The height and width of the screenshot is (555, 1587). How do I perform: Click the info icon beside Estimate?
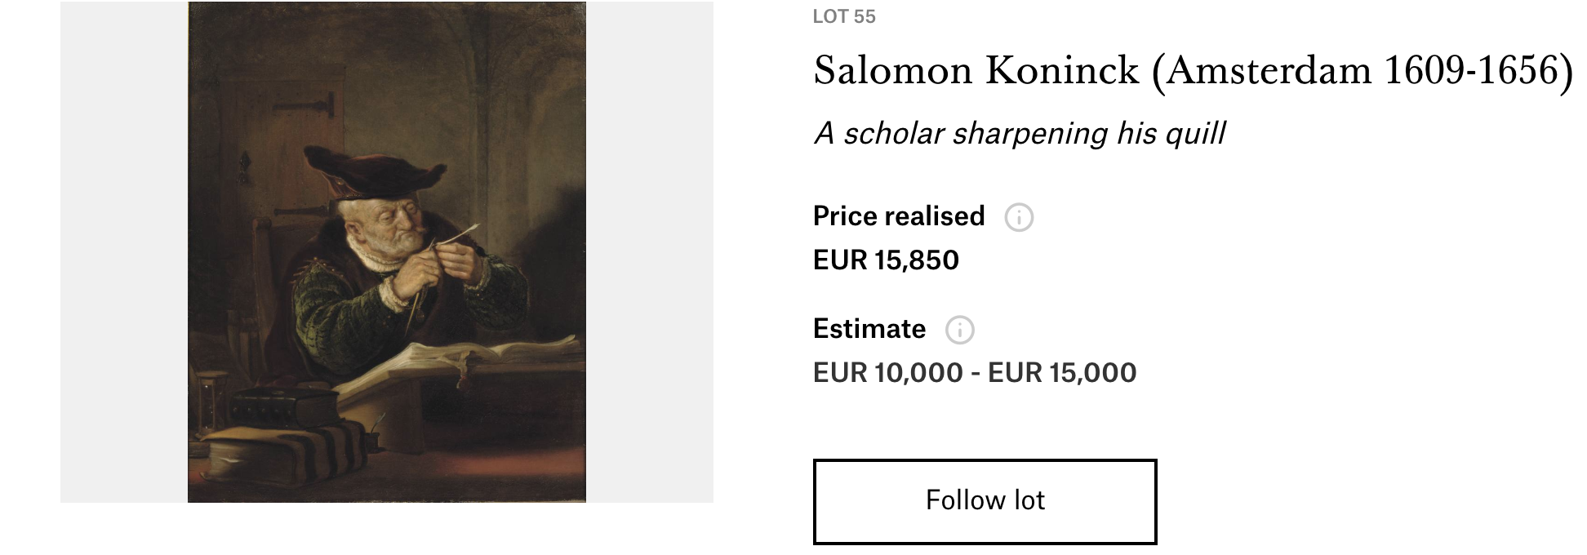click(959, 330)
